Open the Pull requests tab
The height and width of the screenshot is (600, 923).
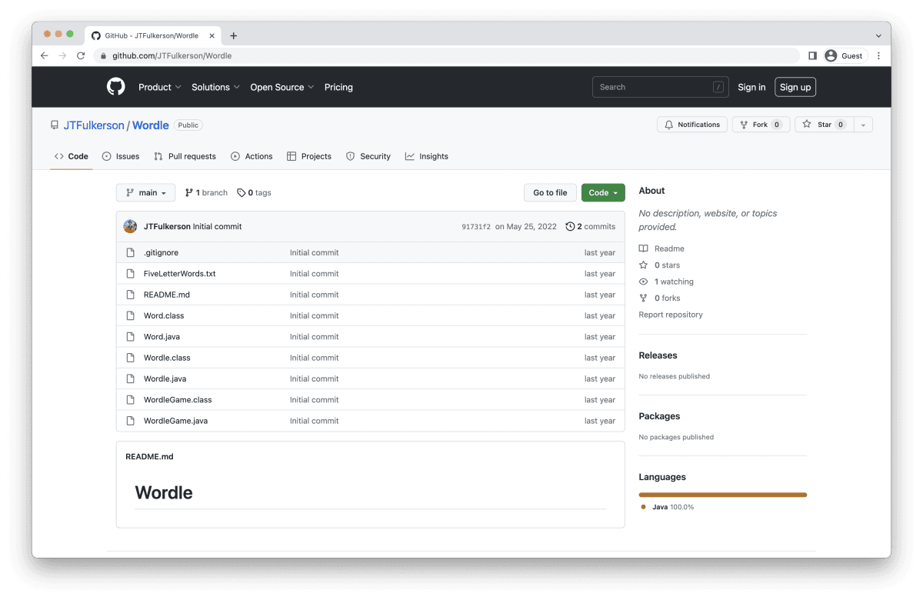point(185,156)
